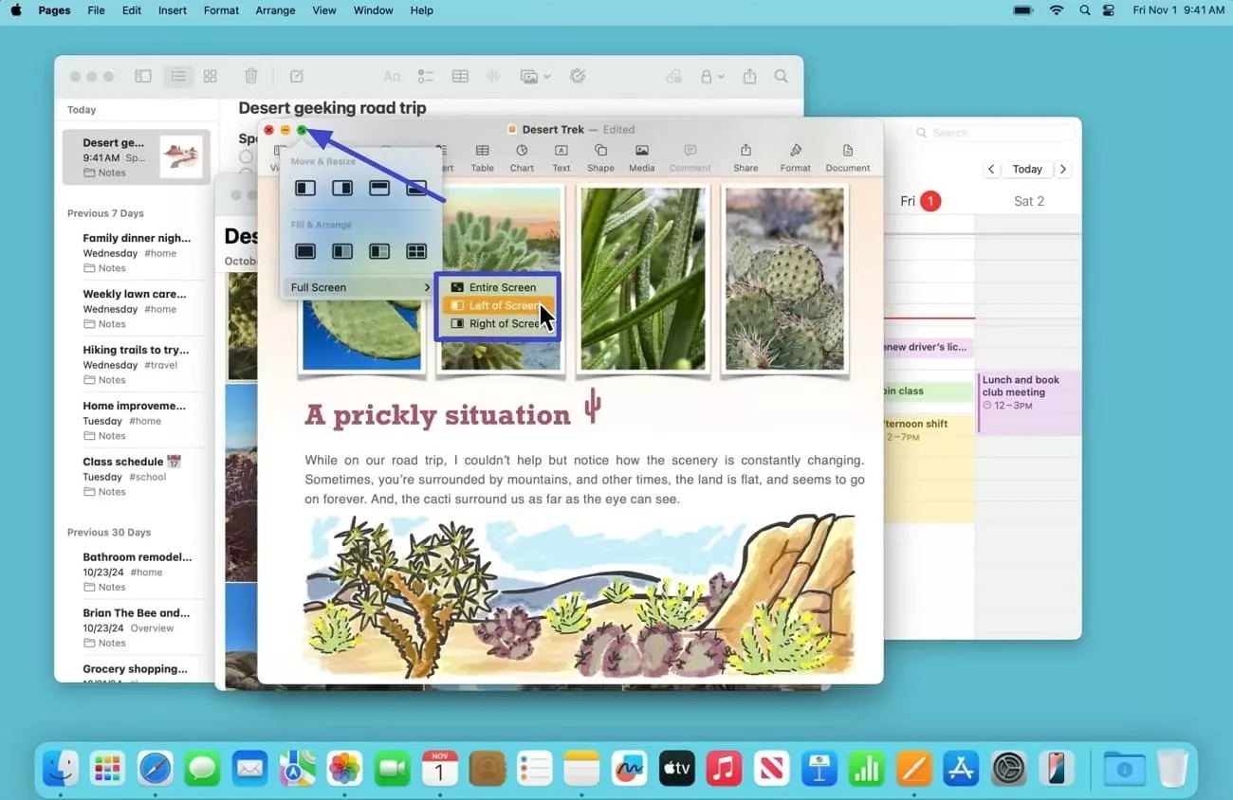Tile window to top half in Move & Resize
Viewport: 1233px width, 800px height.
[379, 189]
